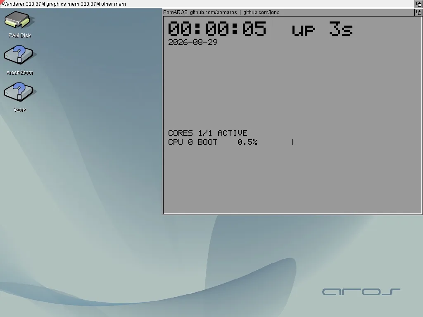Image resolution: width=423 pixels, height=317 pixels.
Task: Select the Work disk icon
Action: [x=19, y=92]
